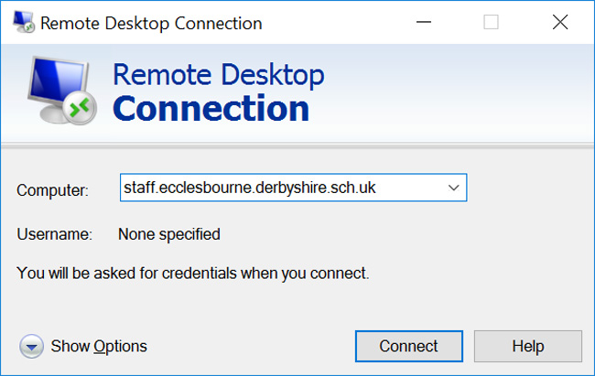Connect to the remote computer
595x376 pixels.
coord(409,346)
